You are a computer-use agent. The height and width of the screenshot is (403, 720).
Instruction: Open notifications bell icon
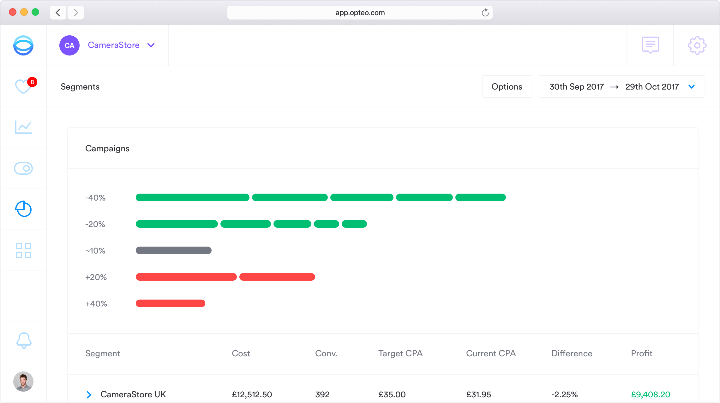(24, 341)
